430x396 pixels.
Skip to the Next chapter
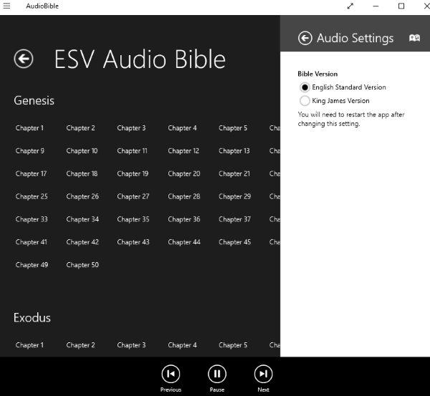point(263,373)
